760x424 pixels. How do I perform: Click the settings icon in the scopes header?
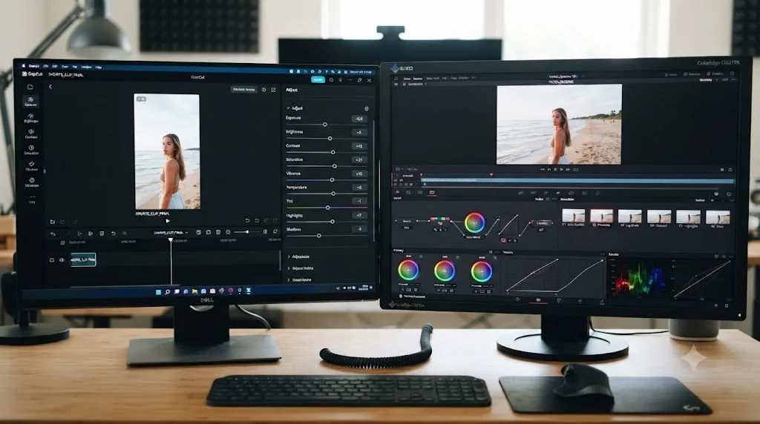click(716, 256)
